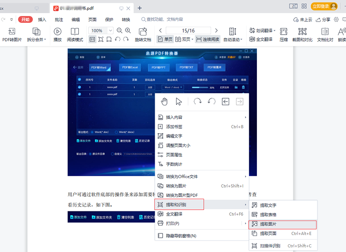The height and width of the screenshot is (252, 346).
Task: Go to next page arrow
Action: 216,30
